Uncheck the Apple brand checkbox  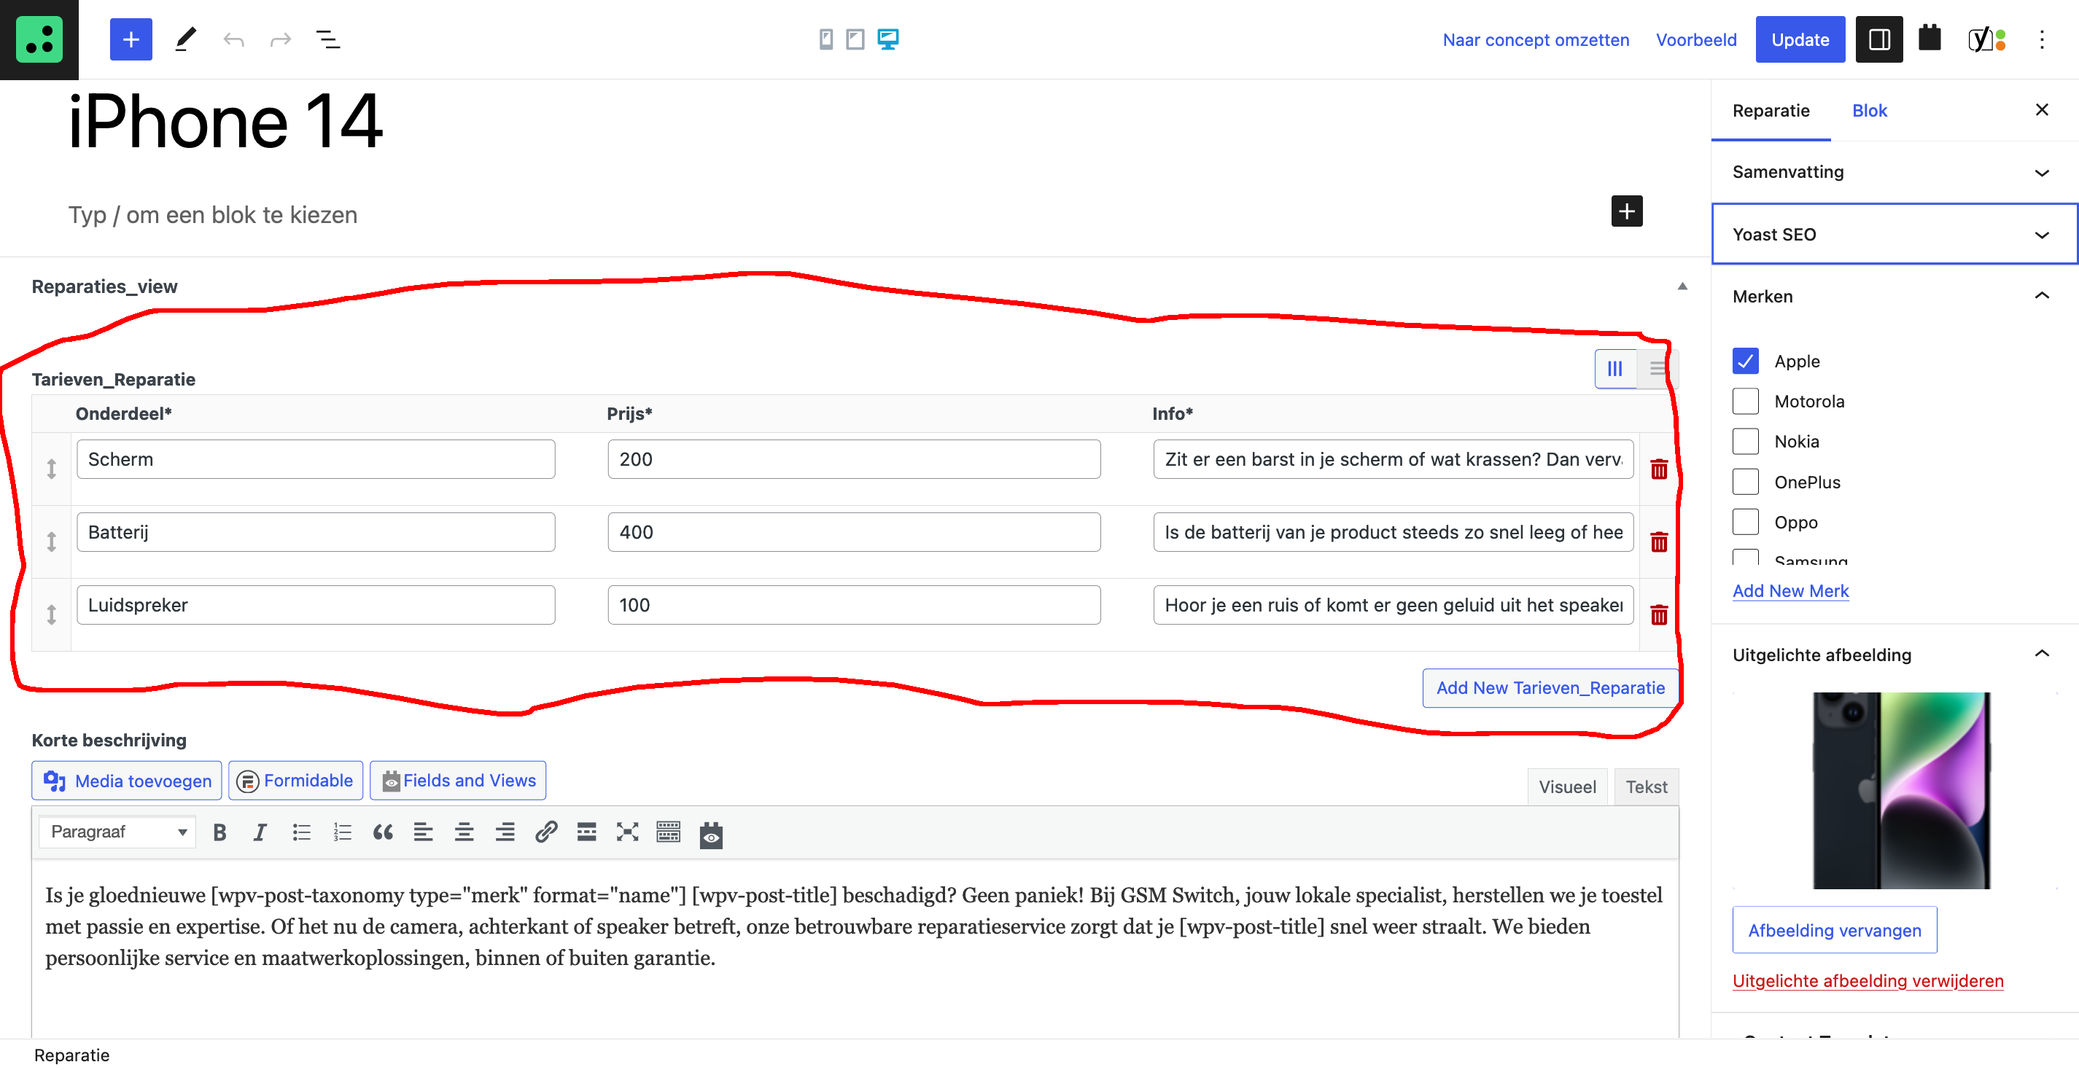click(x=1745, y=361)
